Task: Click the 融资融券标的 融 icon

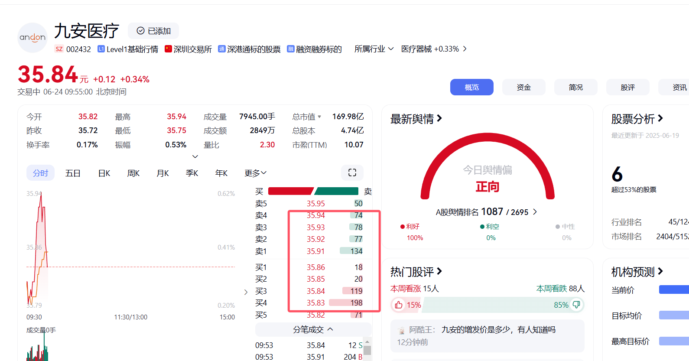Action: pos(290,49)
